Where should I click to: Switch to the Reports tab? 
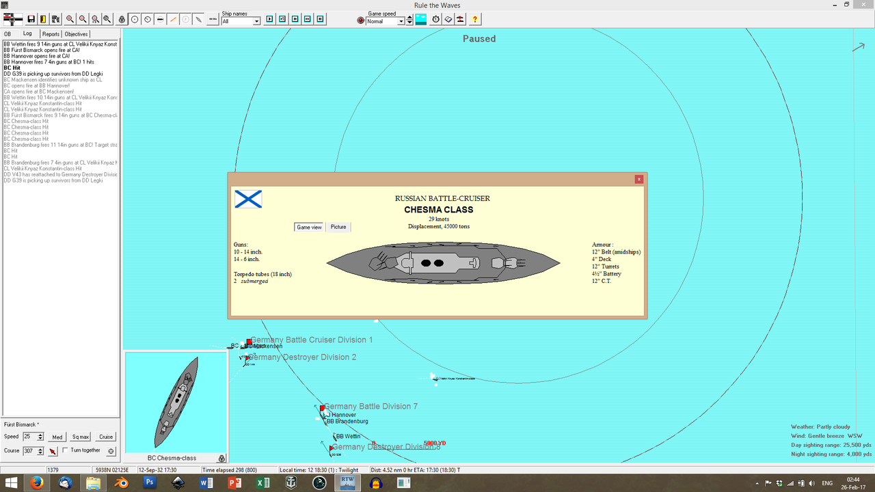tap(51, 33)
